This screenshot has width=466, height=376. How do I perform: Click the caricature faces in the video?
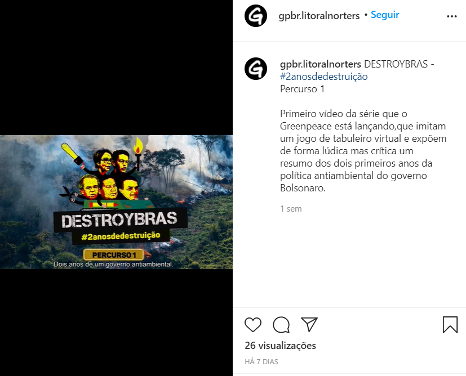[x=109, y=175]
